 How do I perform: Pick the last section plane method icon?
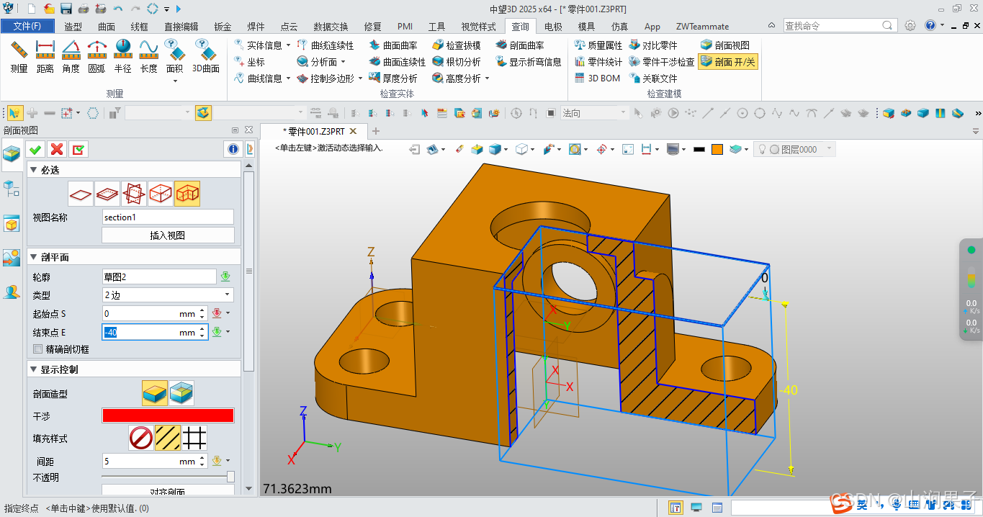point(187,193)
